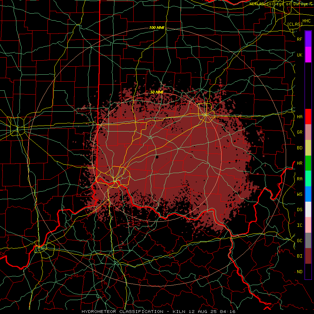Image resolution: width=314 pixels, height=314 pixels.
Task: Click the "[CLAS]" legend header
Action: click(x=295, y=24)
